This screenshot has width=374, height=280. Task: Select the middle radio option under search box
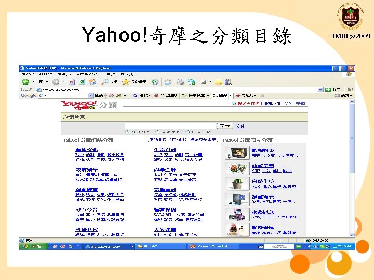click(x=157, y=132)
